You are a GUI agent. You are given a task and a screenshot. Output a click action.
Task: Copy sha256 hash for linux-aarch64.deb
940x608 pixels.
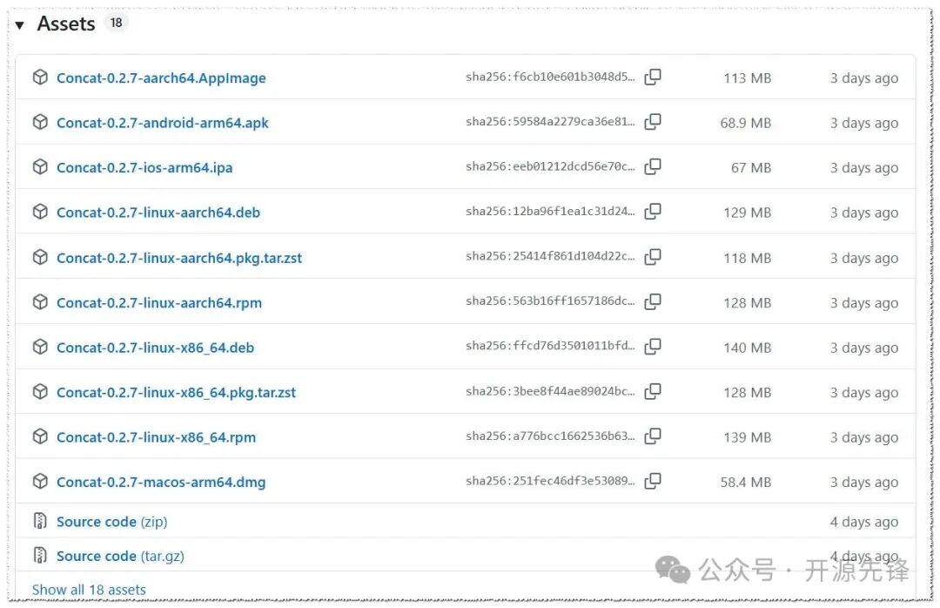653,212
